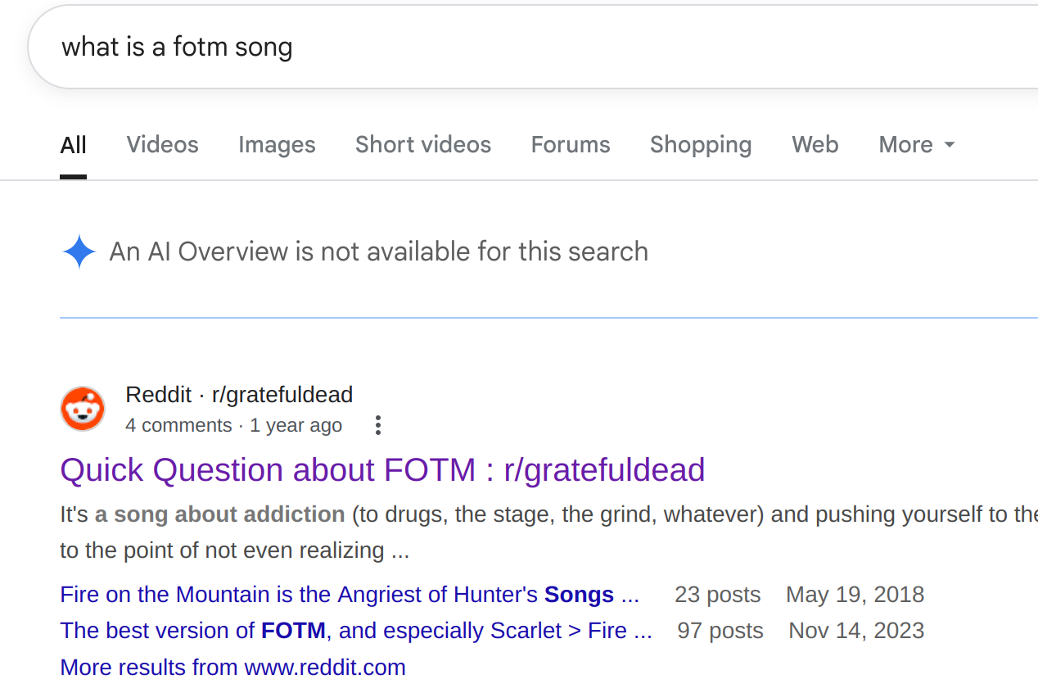Expand the More search filters dropdown
1038x693 pixels.
pos(916,145)
